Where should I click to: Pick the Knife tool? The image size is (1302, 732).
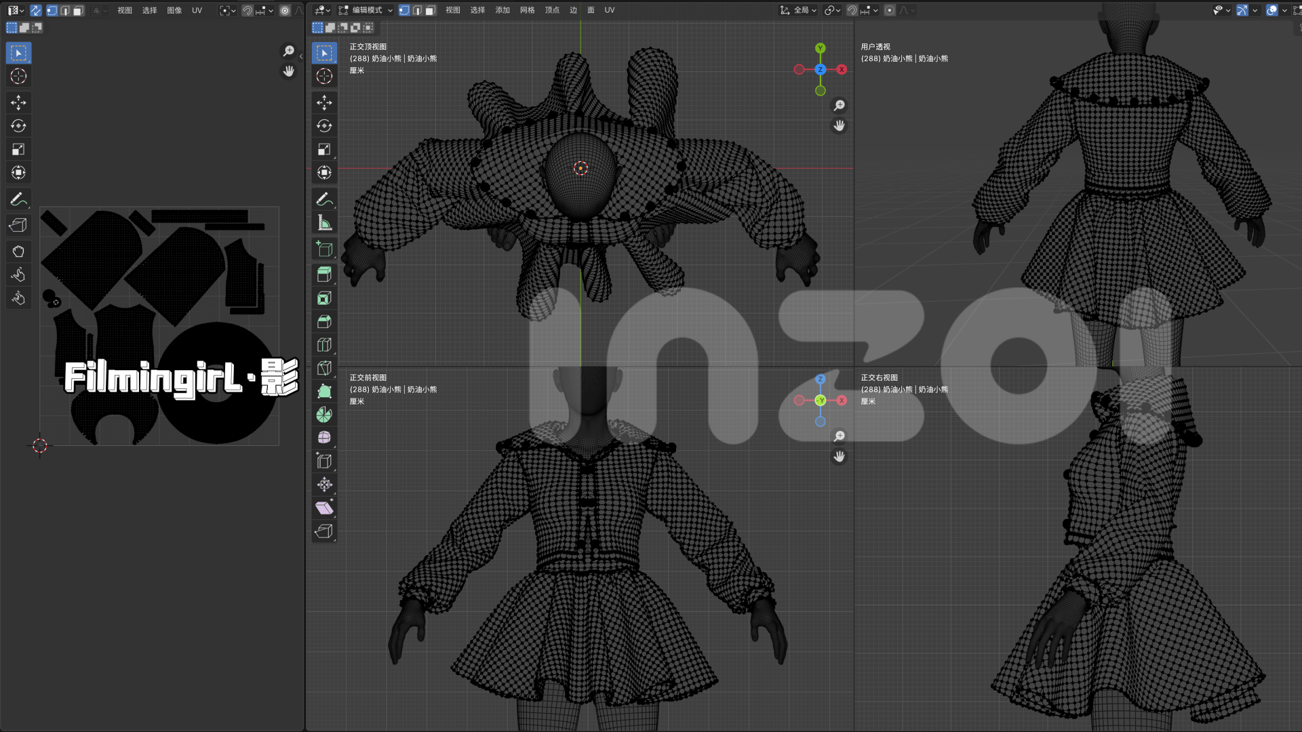click(x=324, y=368)
